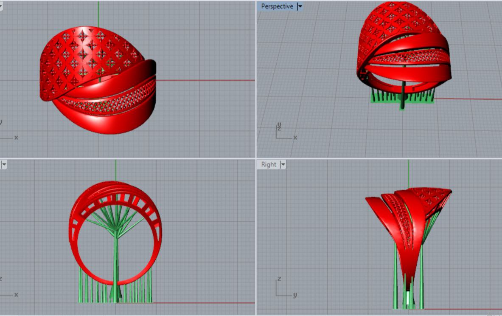The image size is (502, 316).
Task: Activate the Right viewport title label
Action: pos(269,164)
